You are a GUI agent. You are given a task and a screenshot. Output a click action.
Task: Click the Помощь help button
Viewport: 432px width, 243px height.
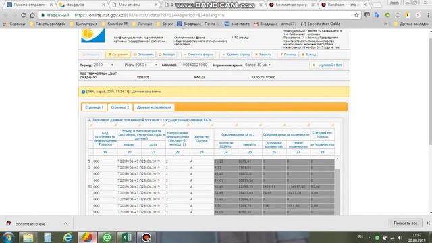288,55
